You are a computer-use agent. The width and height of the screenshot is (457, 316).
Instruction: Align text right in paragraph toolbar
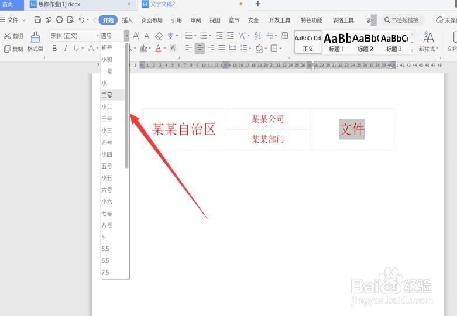(211, 49)
